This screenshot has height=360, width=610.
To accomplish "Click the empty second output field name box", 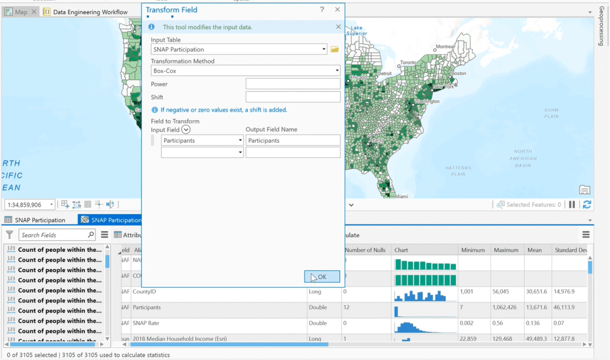I will 293,152.
